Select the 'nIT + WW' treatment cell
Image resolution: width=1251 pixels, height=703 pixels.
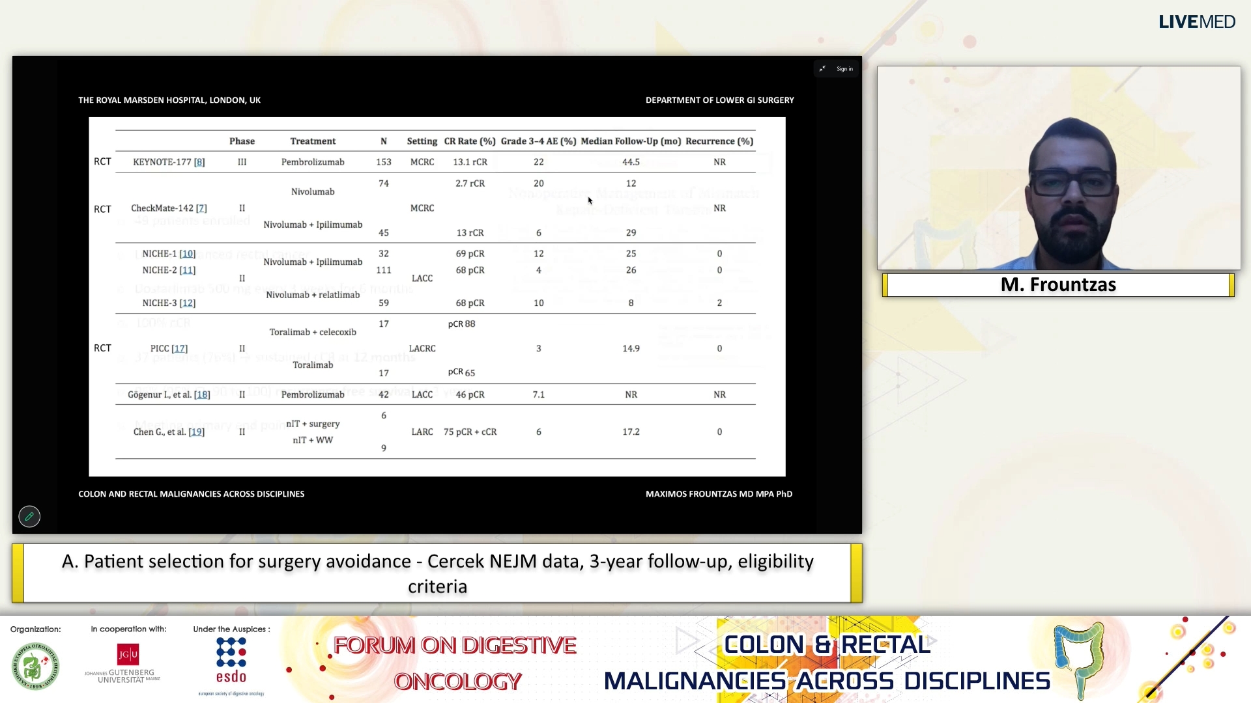[313, 441]
